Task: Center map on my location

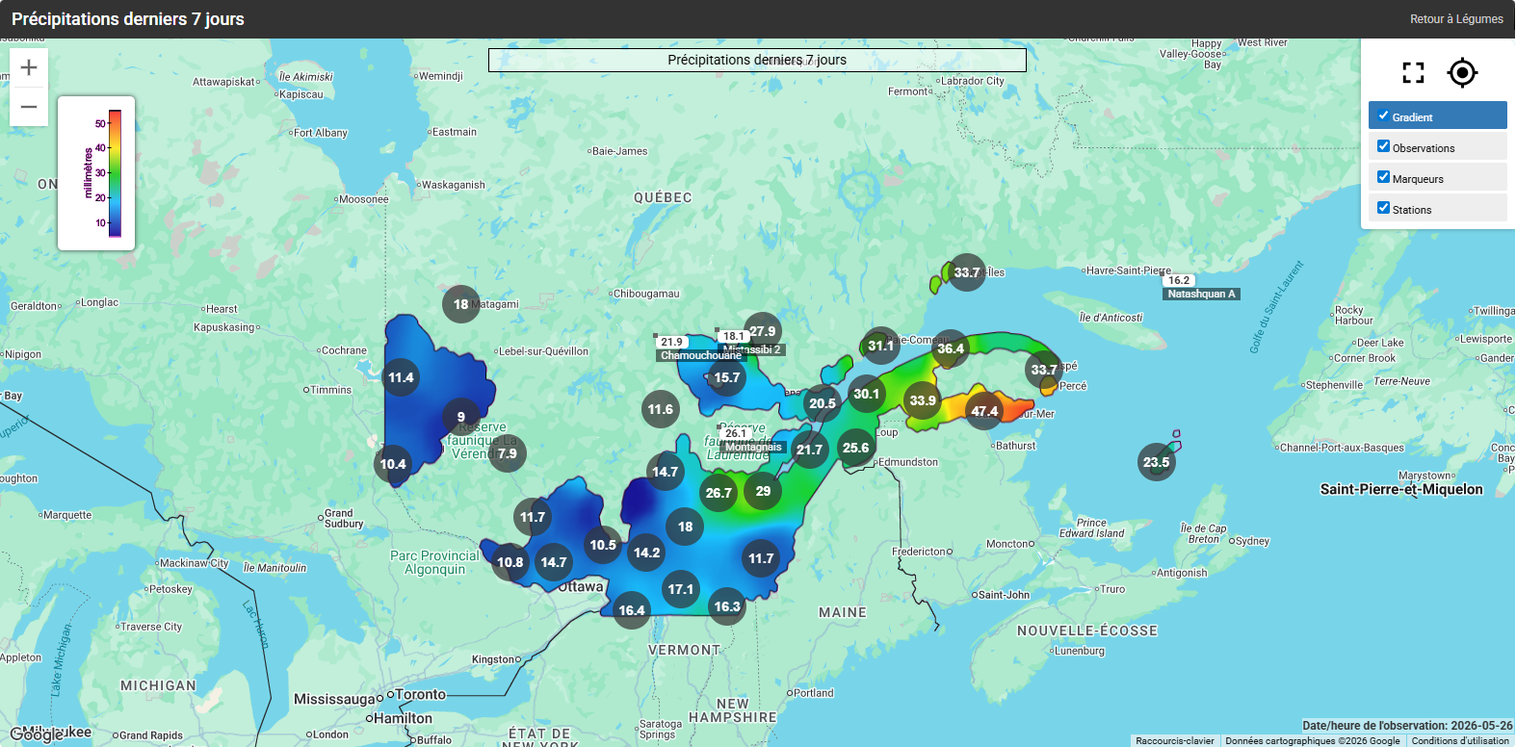Action: 1462,72
